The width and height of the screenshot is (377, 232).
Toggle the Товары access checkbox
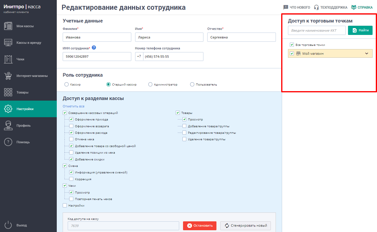click(178, 113)
